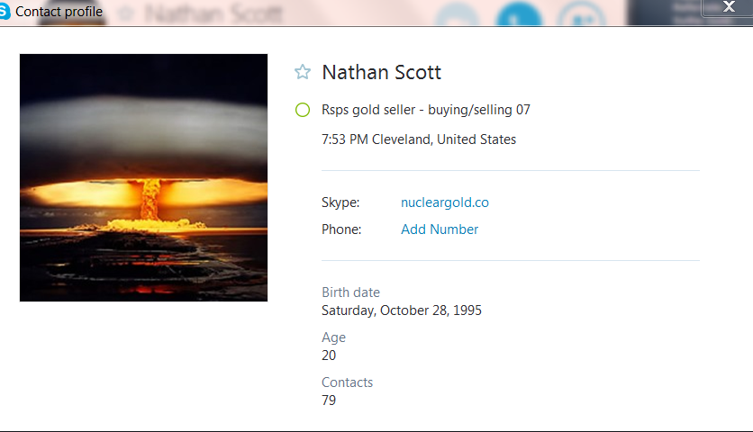The height and width of the screenshot is (432, 753).
Task: Select the Nathan Scott name heading
Action: pos(381,73)
